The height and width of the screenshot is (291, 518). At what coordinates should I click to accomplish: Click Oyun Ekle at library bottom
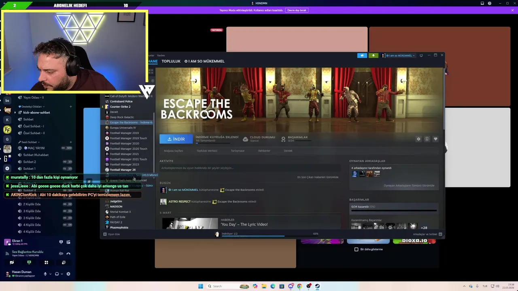point(112,234)
